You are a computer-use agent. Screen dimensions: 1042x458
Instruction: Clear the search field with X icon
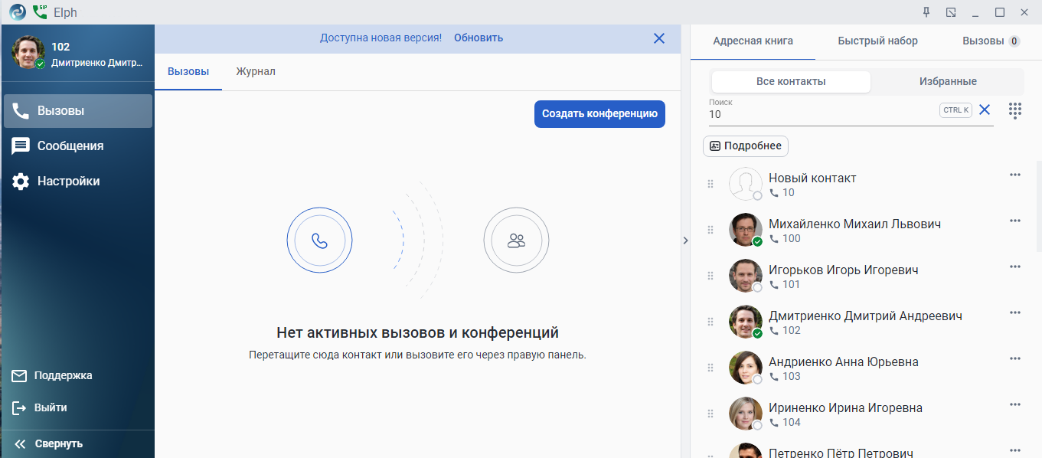(985, 110)
